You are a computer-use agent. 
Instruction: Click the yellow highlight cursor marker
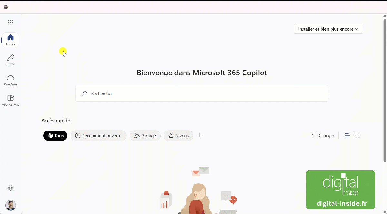63,51
